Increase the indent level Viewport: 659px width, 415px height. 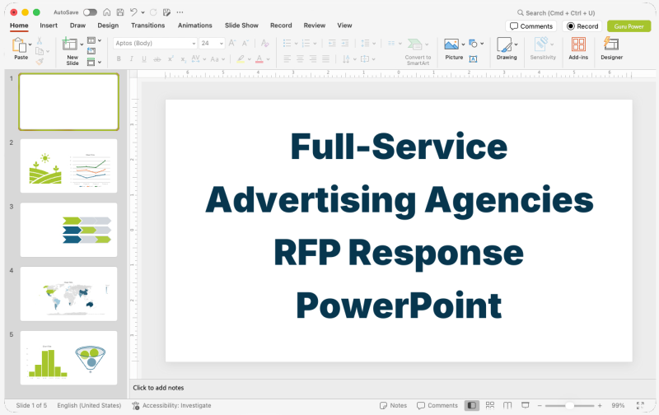[x=345, y=43]
